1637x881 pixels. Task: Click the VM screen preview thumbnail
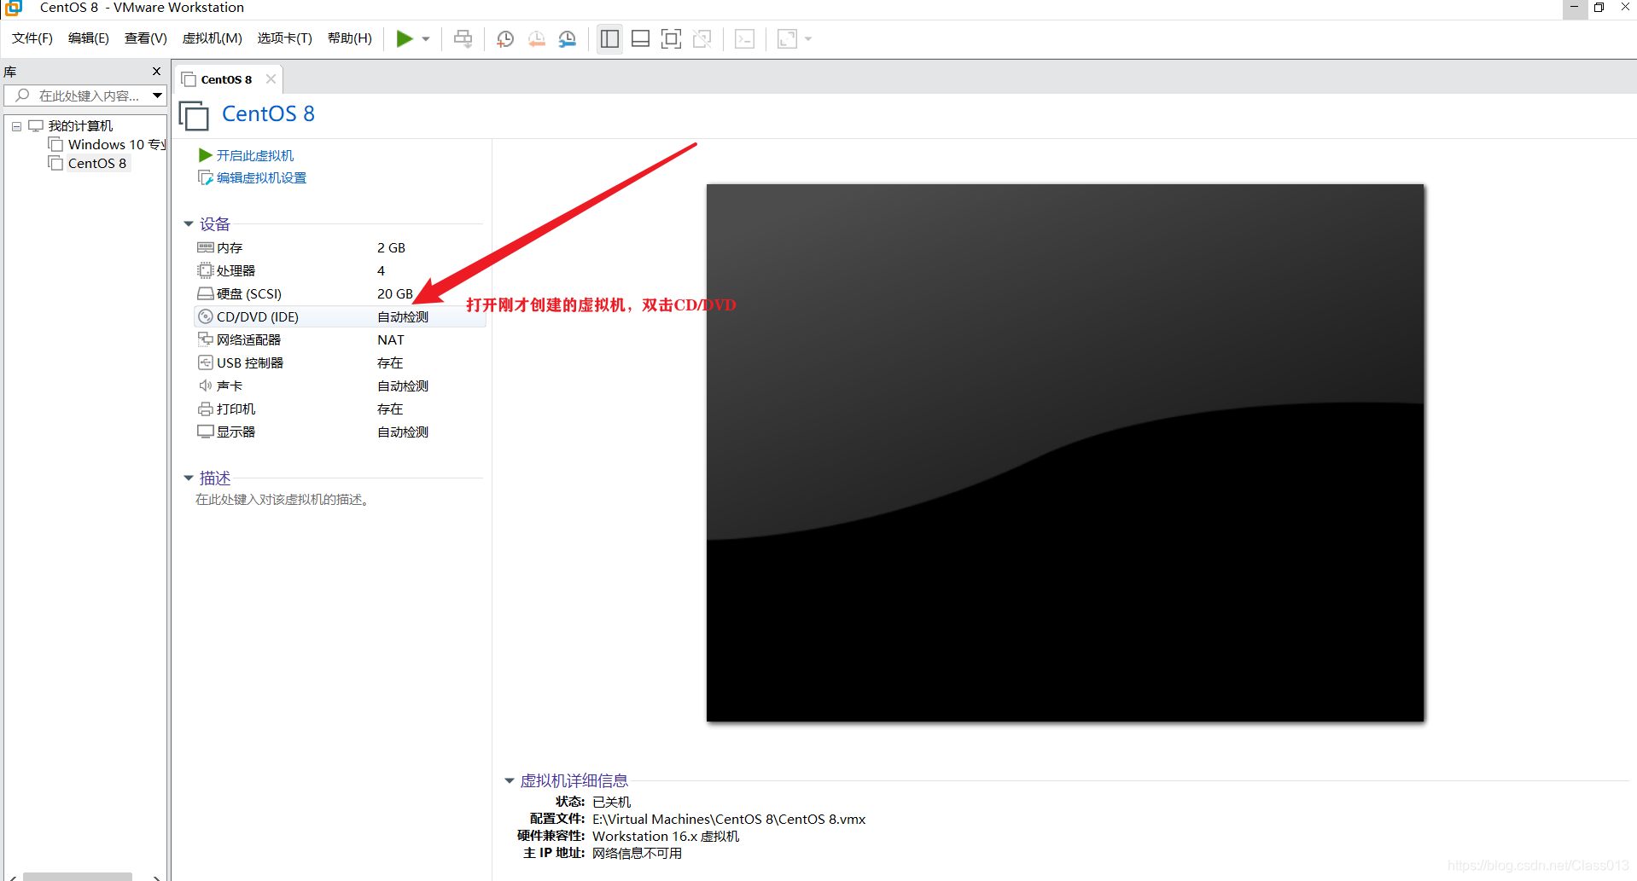[1065, 453]
